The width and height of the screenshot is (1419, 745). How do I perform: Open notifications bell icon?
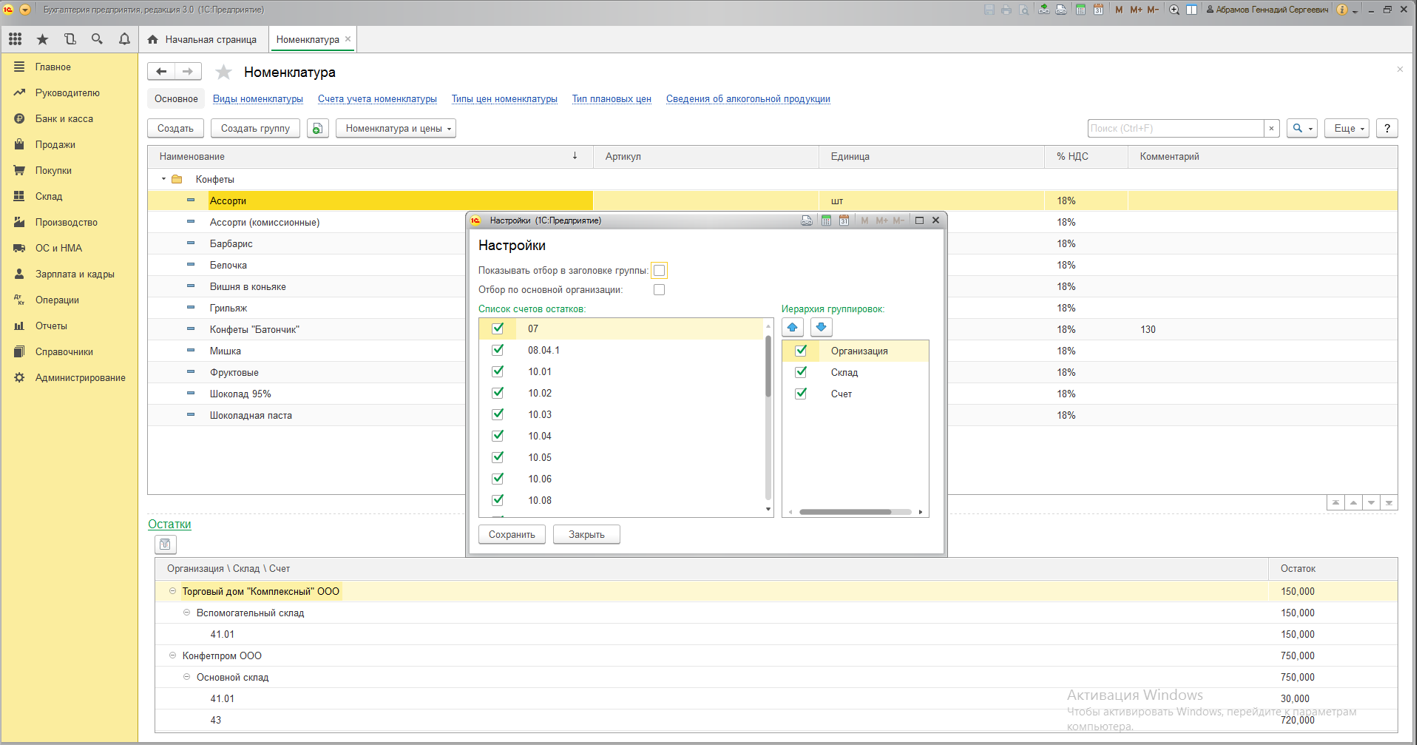(124, 39)
